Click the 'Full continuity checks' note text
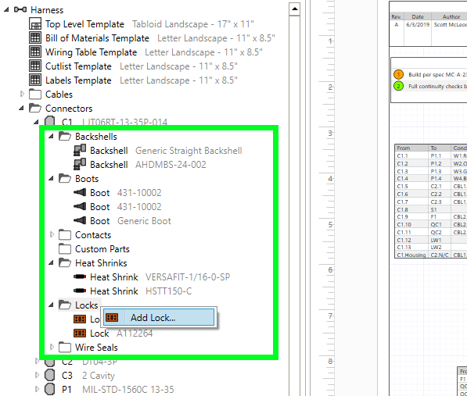This screenshot has height=396, width=467. 437,87
